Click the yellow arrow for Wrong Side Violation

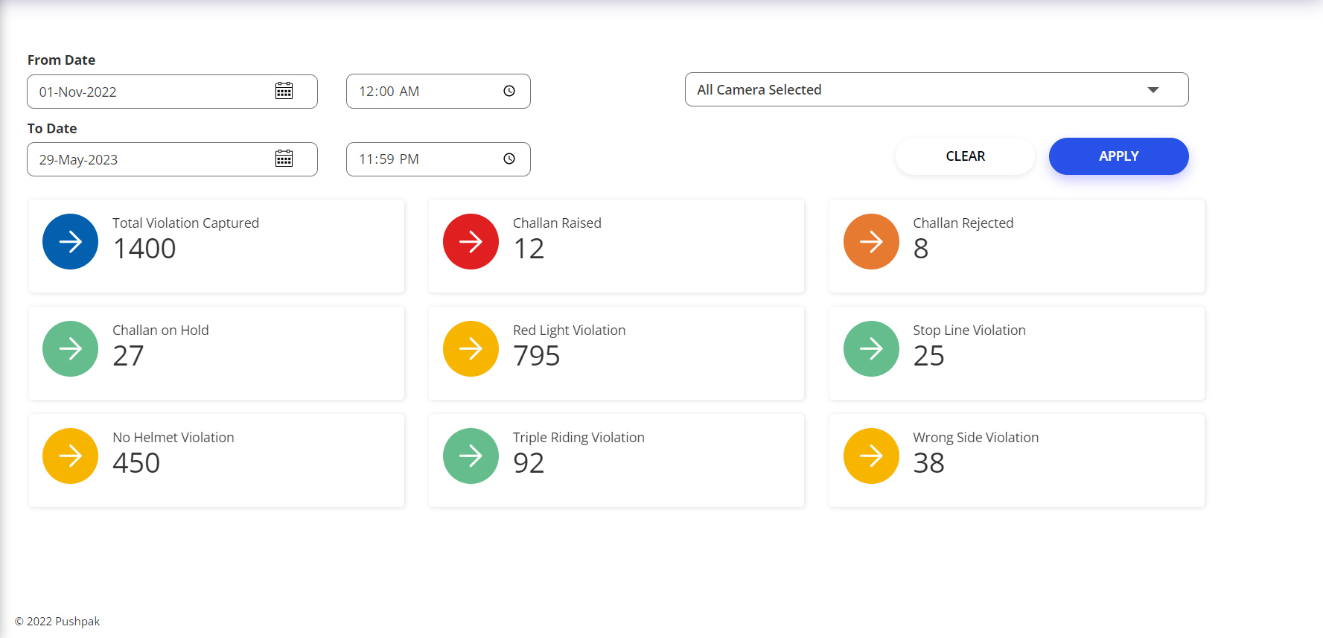[871, 456]
